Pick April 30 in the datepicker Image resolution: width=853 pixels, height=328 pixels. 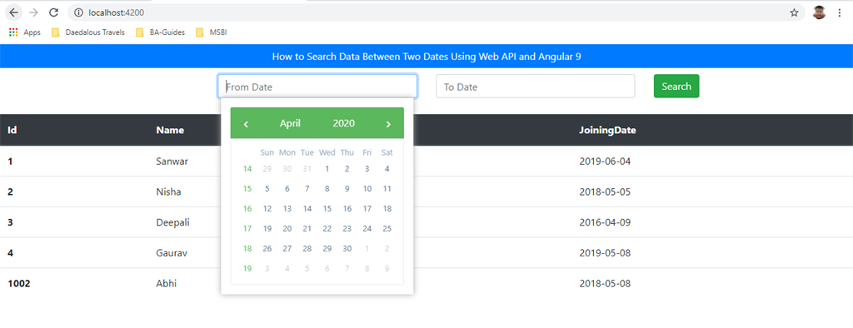347,249
